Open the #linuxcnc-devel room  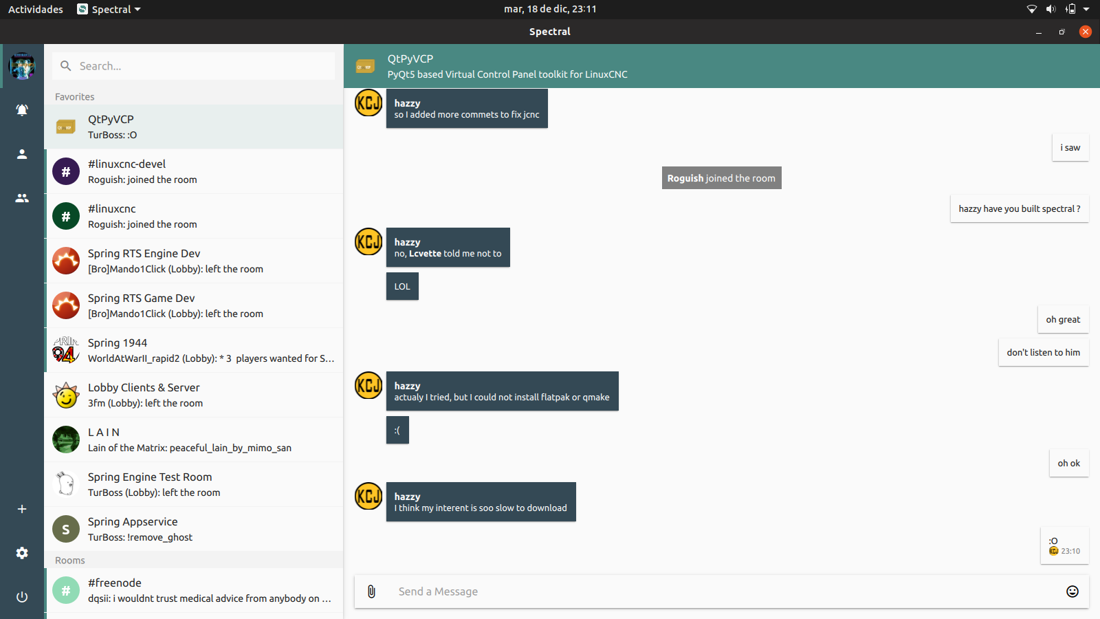click(194, 171)
